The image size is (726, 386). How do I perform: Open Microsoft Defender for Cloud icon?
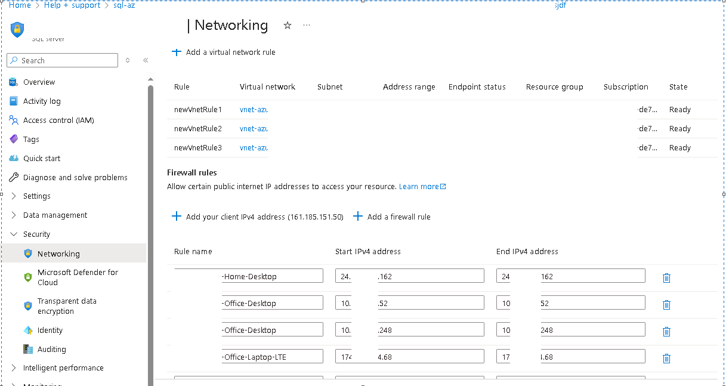[x=28, y=277]
